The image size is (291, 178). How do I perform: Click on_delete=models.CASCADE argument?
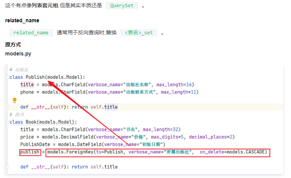coord(232,152)
